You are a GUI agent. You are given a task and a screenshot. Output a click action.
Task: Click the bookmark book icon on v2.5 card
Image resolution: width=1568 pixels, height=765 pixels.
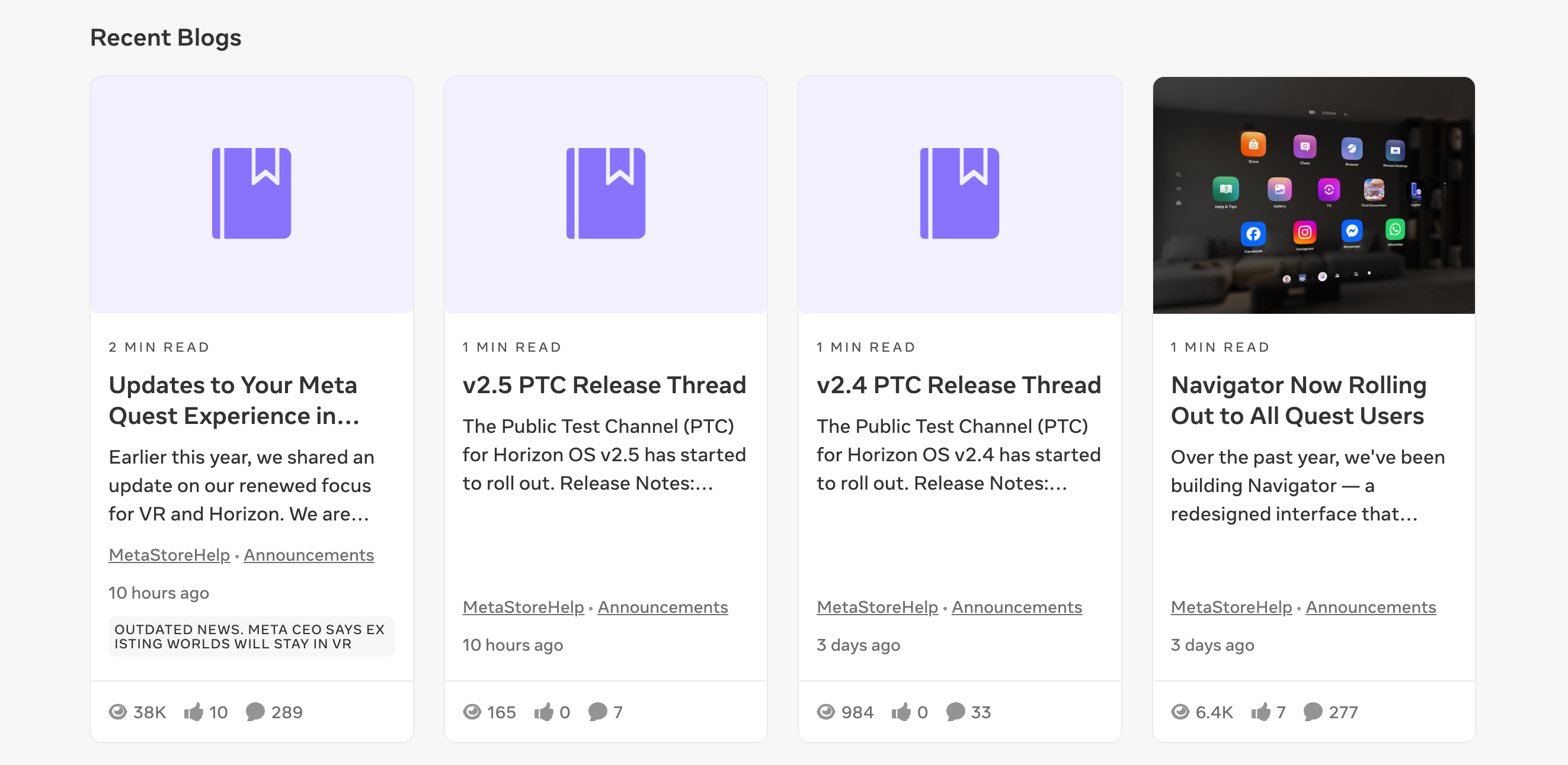tap(606, 194)
